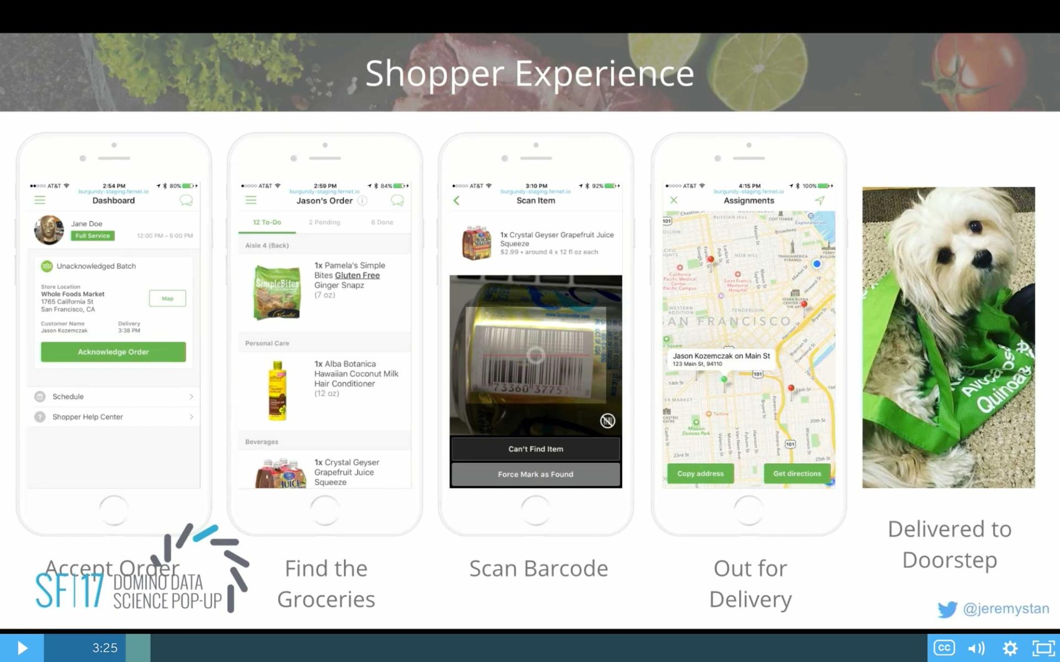Click the play button on the video

tap(22, 648)
